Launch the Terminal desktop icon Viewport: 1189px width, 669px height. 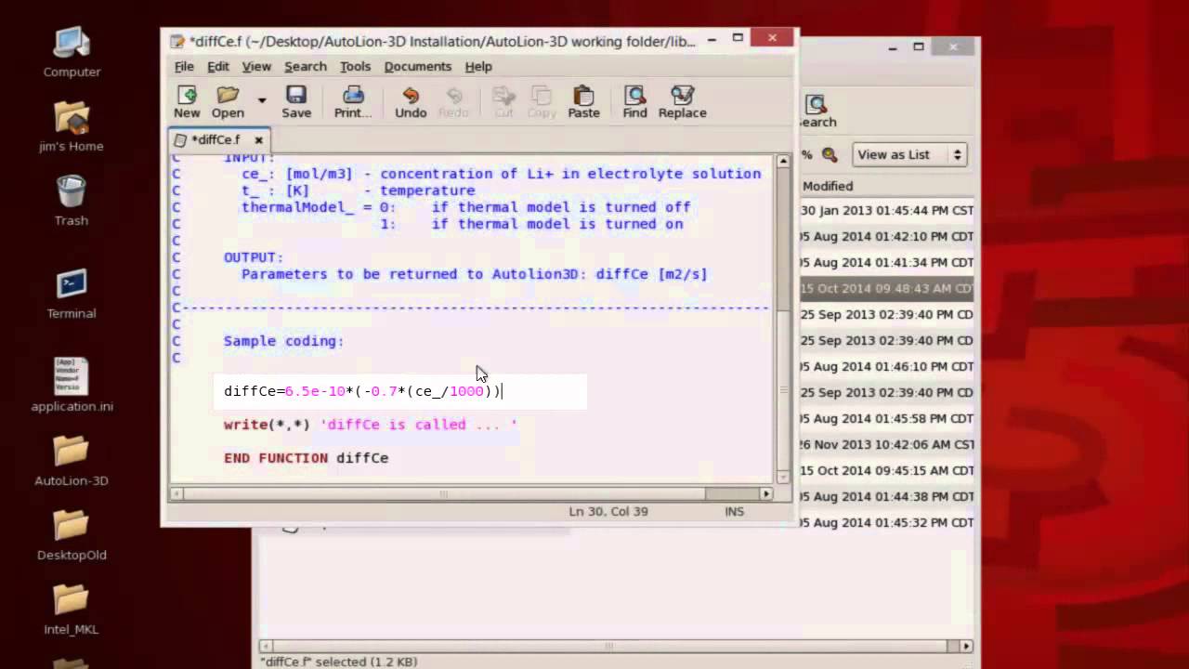pos(72,295)
